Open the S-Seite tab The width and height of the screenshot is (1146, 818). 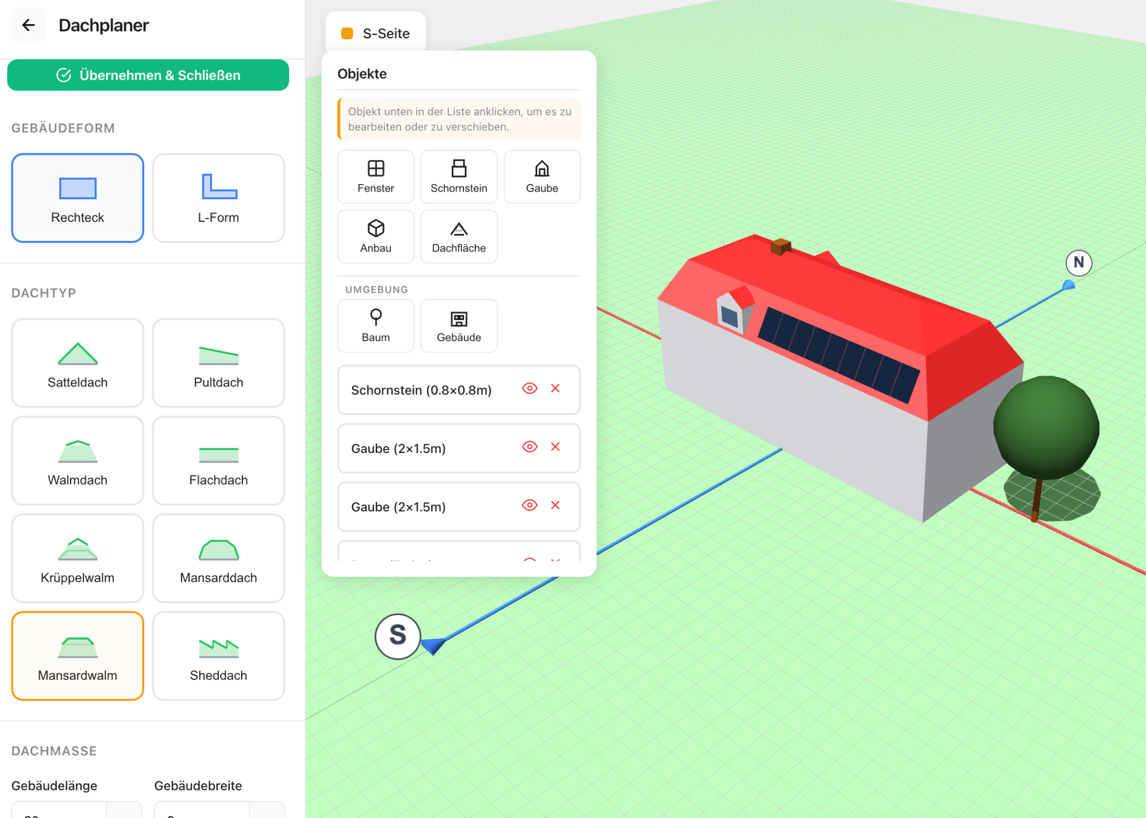[376, 33]
